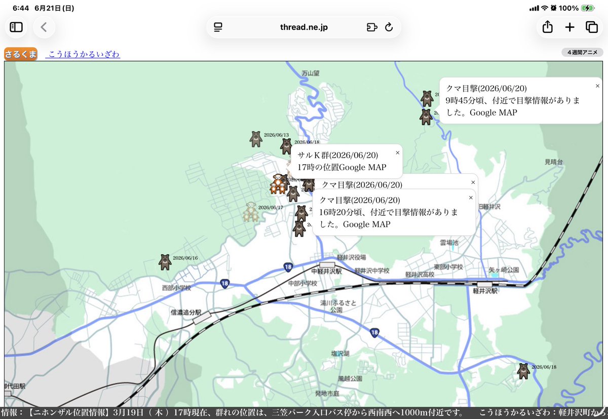Select bear marker 2026/06/18 beside サルK群 popup

coord(286,146)
